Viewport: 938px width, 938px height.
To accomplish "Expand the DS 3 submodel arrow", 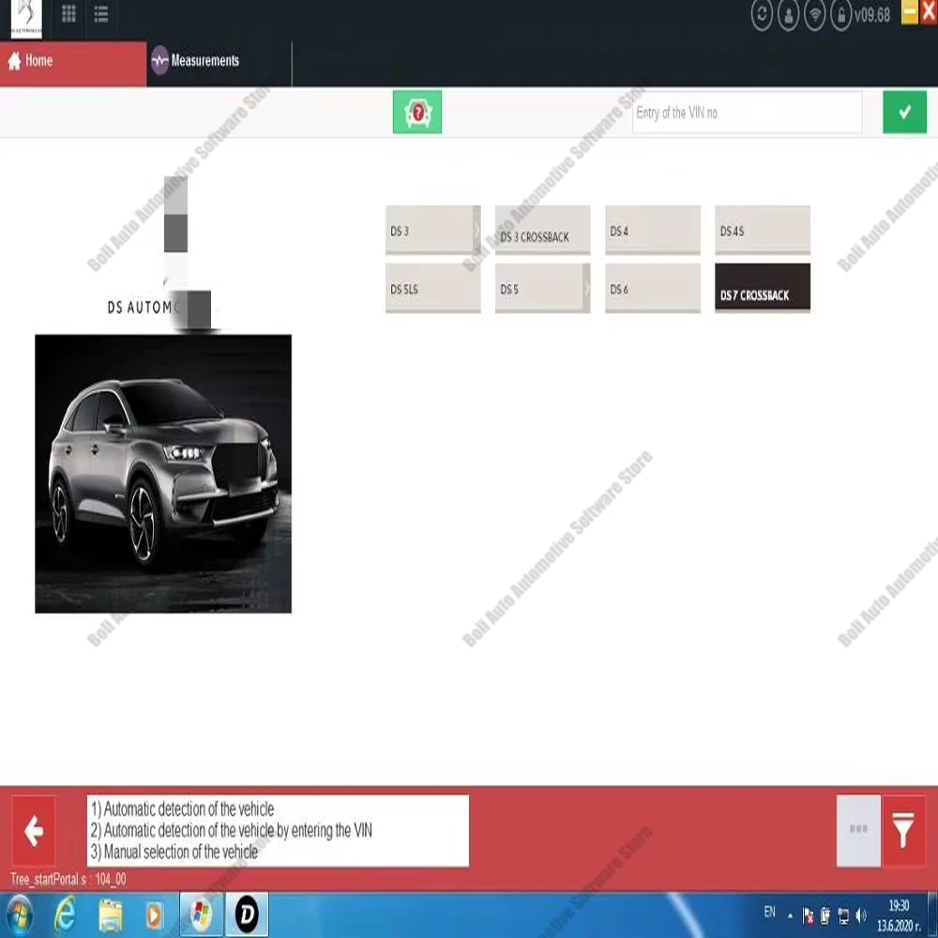I will pos(477,230).
